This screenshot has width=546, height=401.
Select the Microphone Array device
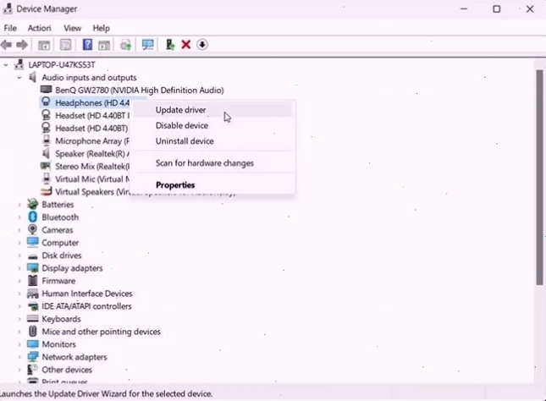(92, 140)
